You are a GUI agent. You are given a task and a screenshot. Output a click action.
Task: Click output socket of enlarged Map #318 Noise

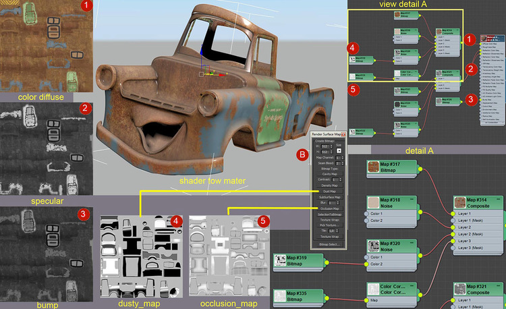[420, 212]
